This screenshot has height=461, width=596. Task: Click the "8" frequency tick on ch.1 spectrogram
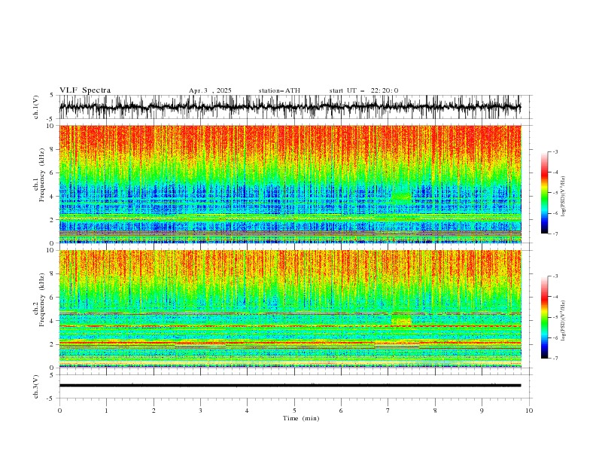pos(53,149)
